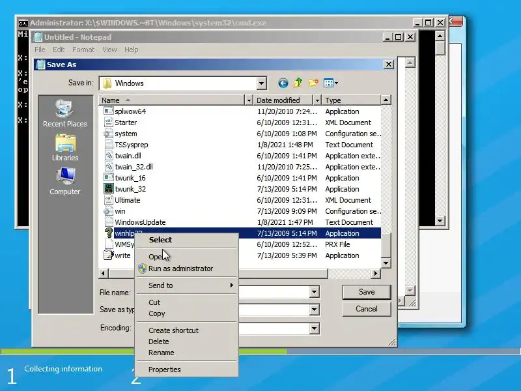Click the Untitled - Notepad title bar icon

[x=38, y=37]
